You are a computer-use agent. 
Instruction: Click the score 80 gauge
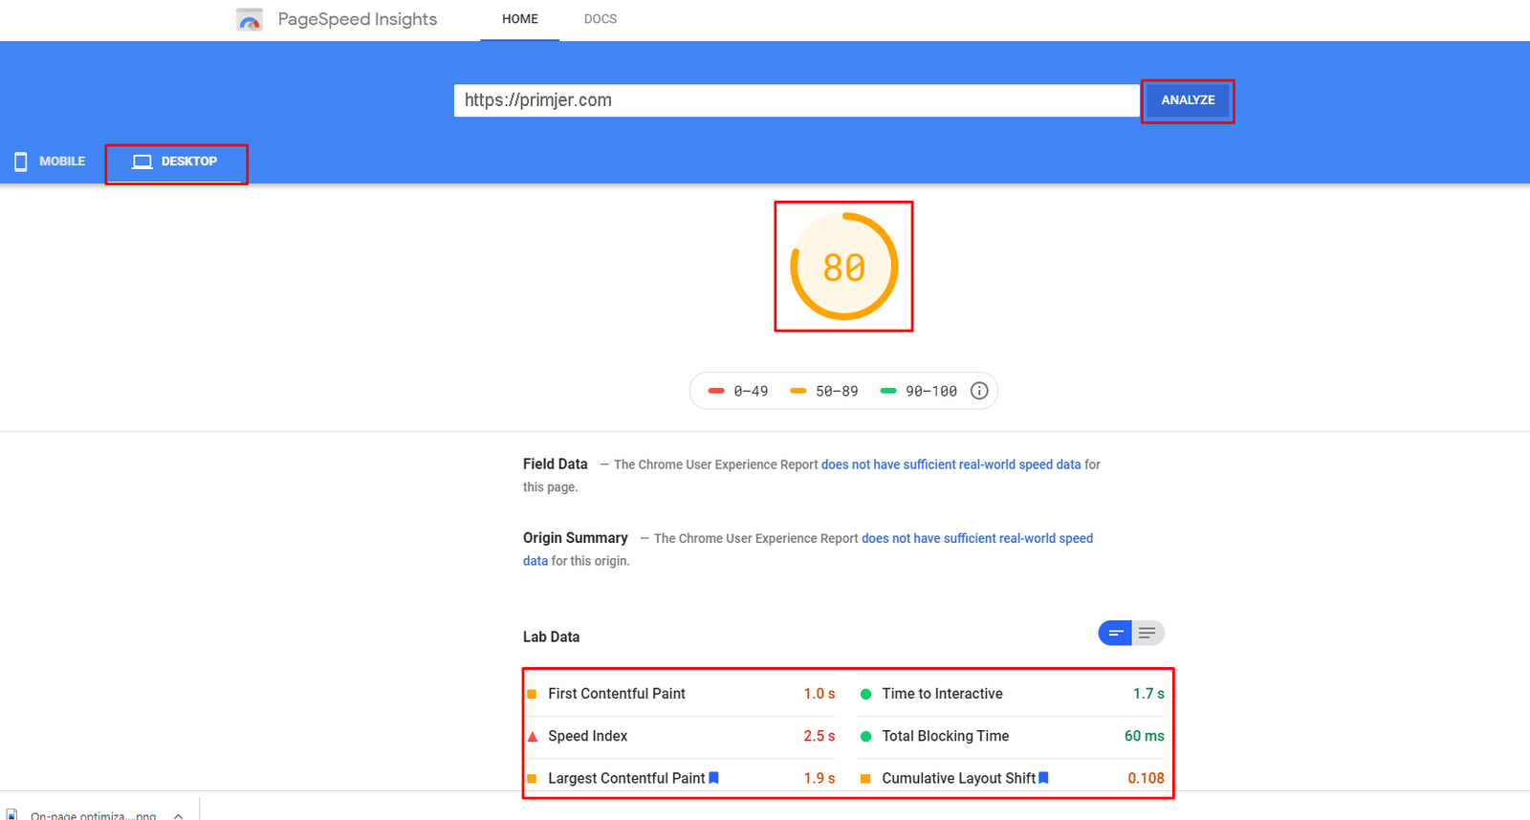843,267
